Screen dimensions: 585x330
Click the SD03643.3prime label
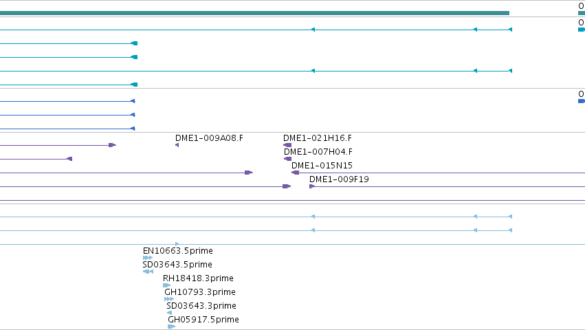coord(201,306)
